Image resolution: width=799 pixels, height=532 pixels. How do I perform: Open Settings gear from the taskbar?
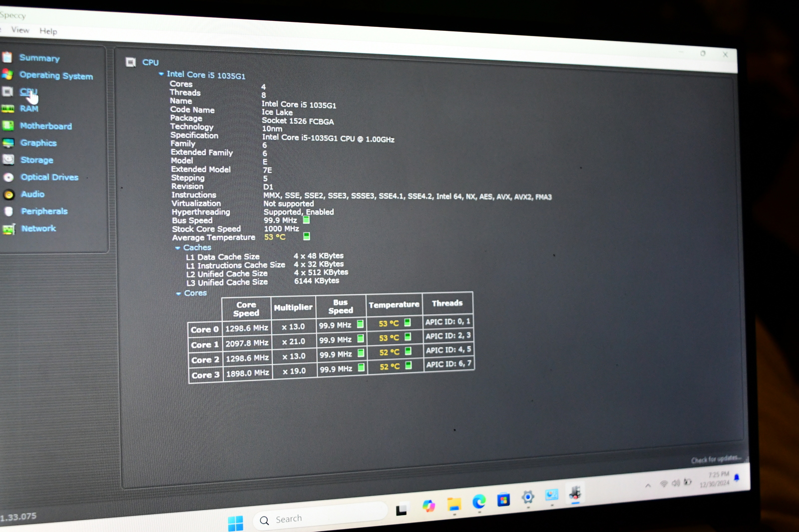click(x=528, y=497)
